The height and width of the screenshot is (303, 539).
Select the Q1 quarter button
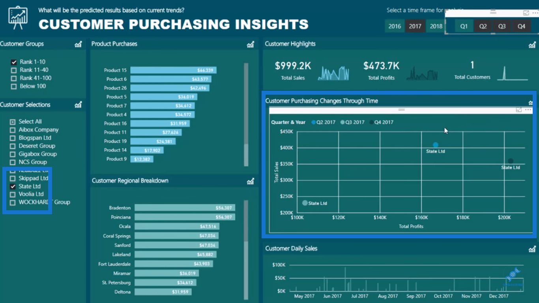[x=464, y=26]
